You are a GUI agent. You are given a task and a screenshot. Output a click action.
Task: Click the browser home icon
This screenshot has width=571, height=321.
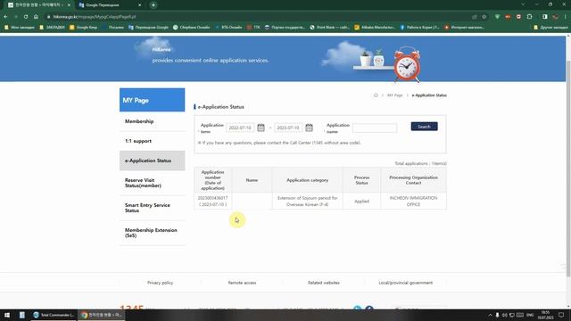[36, 17]
